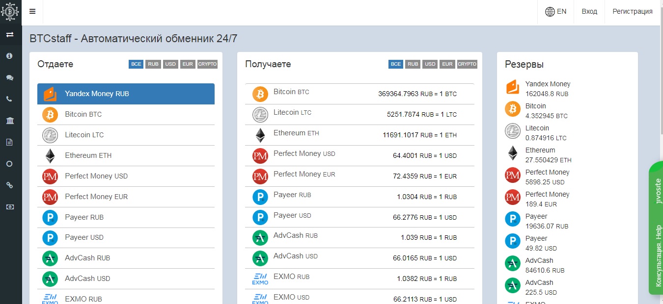
Task: Click the hamburger menu icon
Action: 32,12
